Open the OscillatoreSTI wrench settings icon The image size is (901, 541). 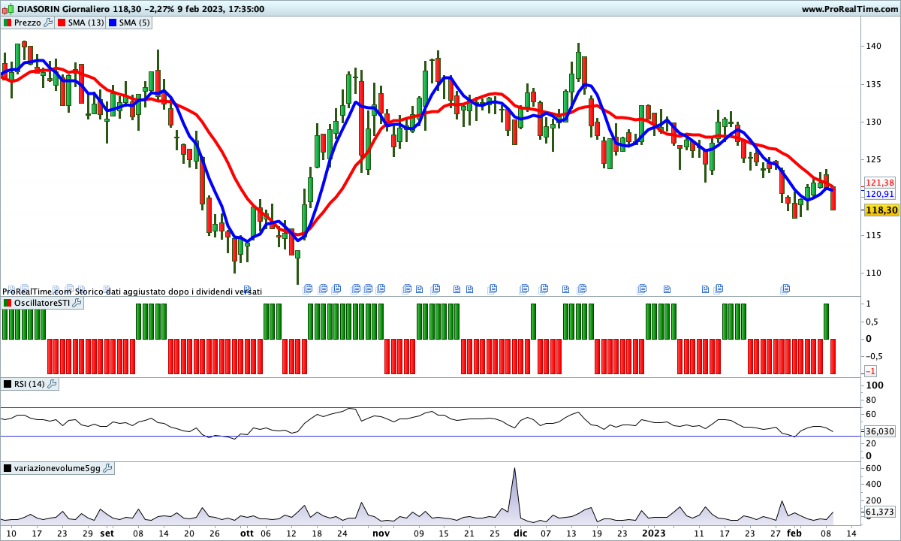77,303
